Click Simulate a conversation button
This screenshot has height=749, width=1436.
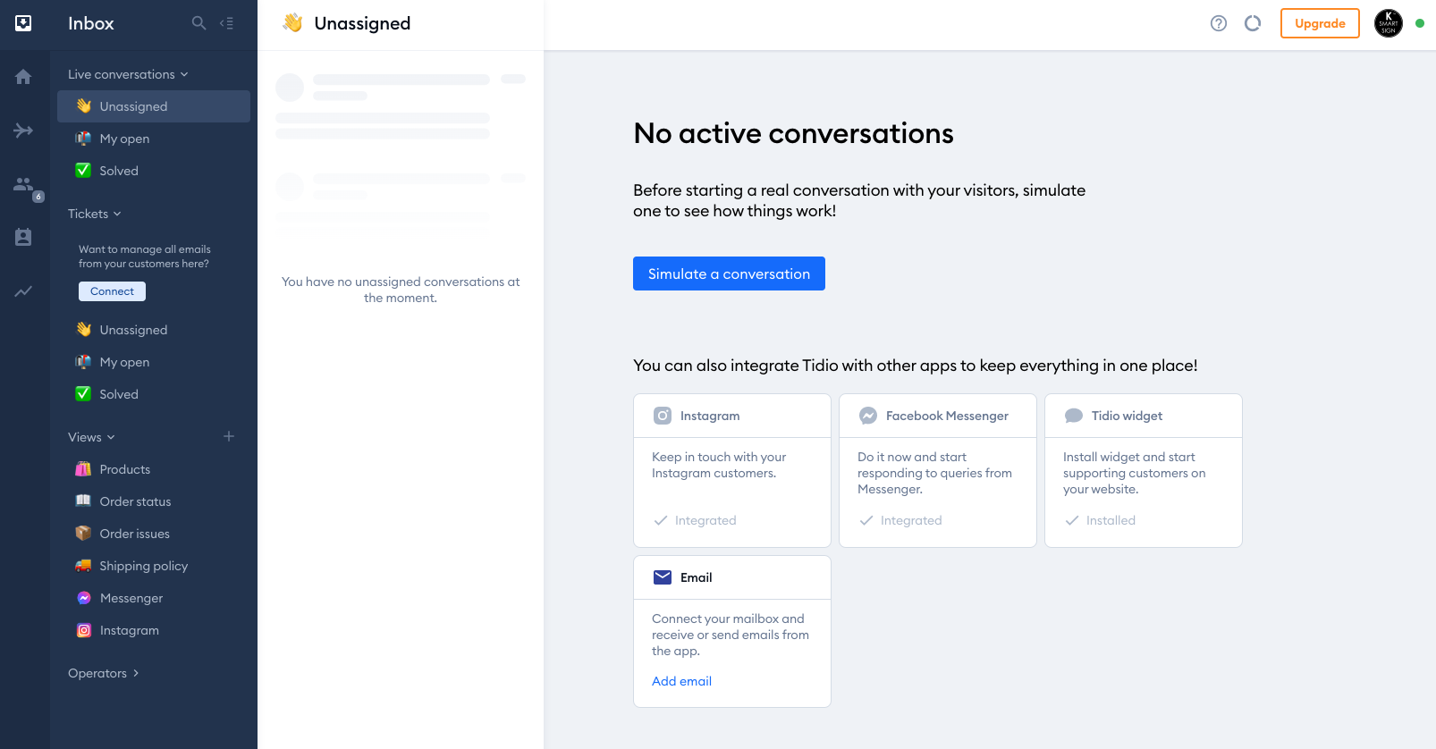pos(729,274)
